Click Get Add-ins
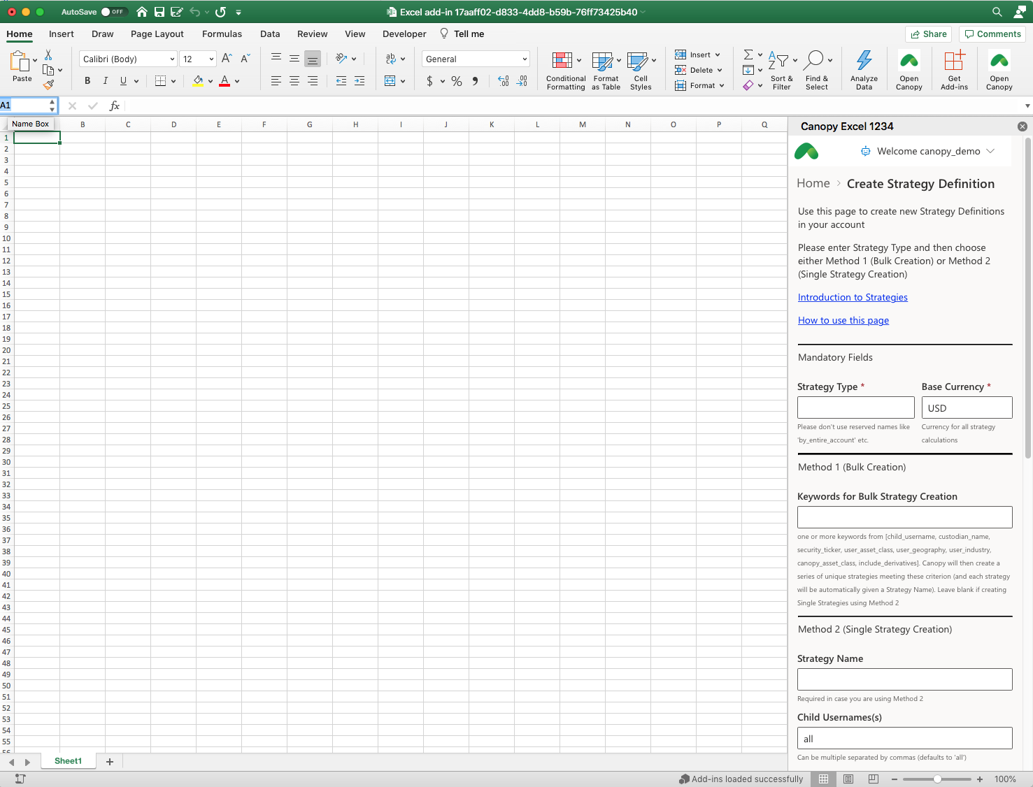The image size is (1033, 787). click(x=954, y=71)
